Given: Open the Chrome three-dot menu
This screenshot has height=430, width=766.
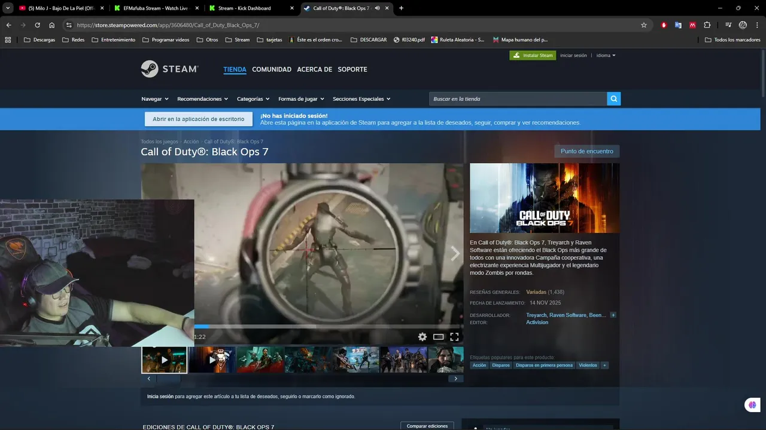Looking at the screenshot, I should 757,25.
